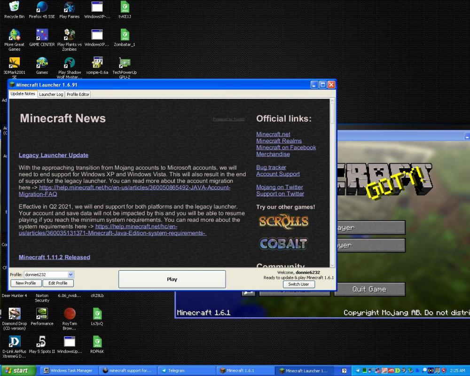Open the Support on Twitter link

(280, 193)
